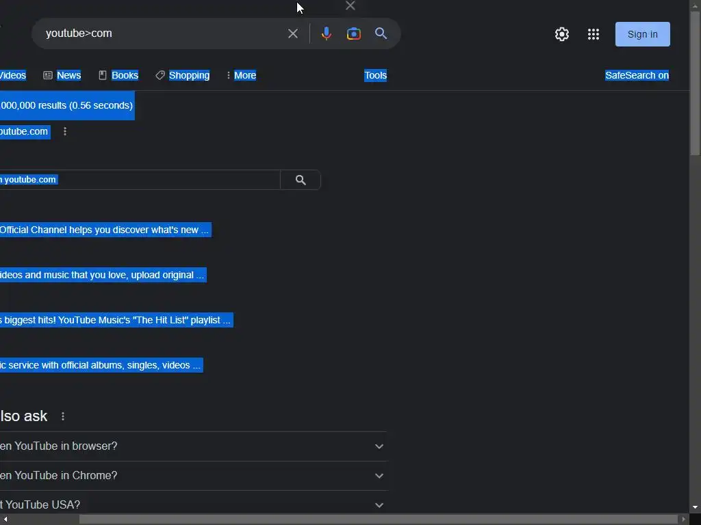Click the vertical scrollbar thumb
Viewport: 701px width, 525px height.
point(695,83)
